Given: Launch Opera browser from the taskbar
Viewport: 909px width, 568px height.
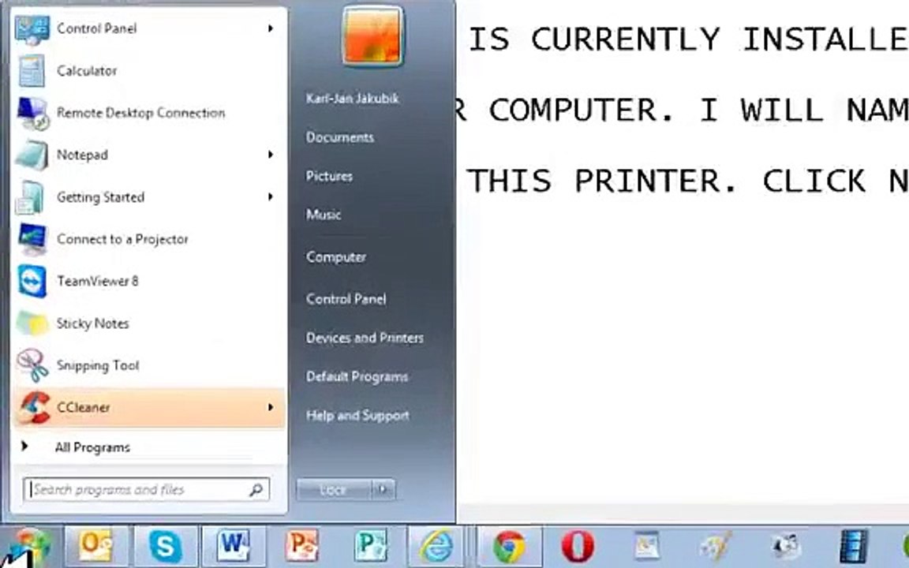Looking at the screenshot, I should [x=578, y=546].
